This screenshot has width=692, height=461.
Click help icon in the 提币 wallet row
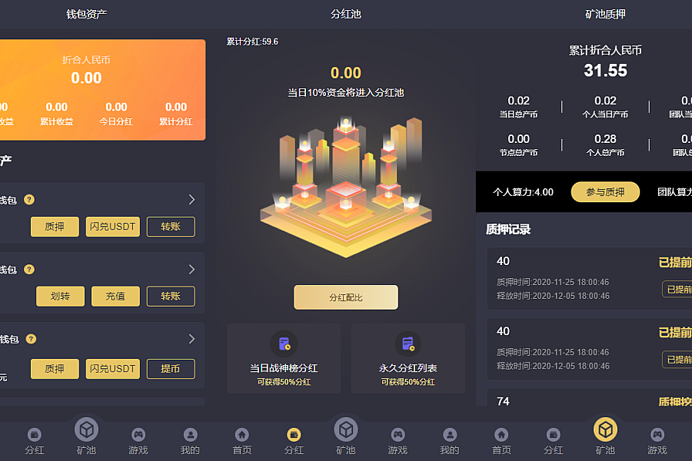31,339
